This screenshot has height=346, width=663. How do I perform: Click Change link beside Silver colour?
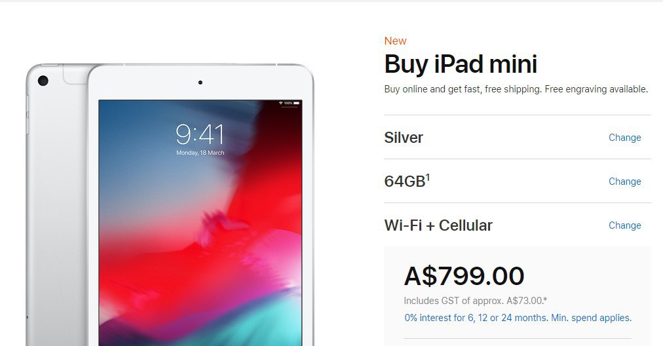[624, 138]
